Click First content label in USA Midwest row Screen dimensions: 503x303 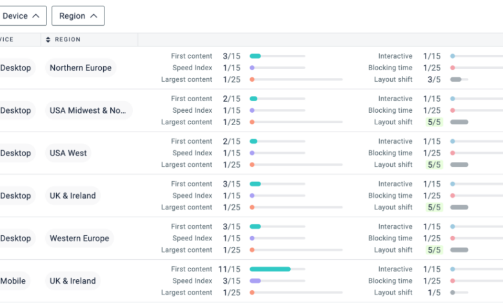[x=192, y=99]
